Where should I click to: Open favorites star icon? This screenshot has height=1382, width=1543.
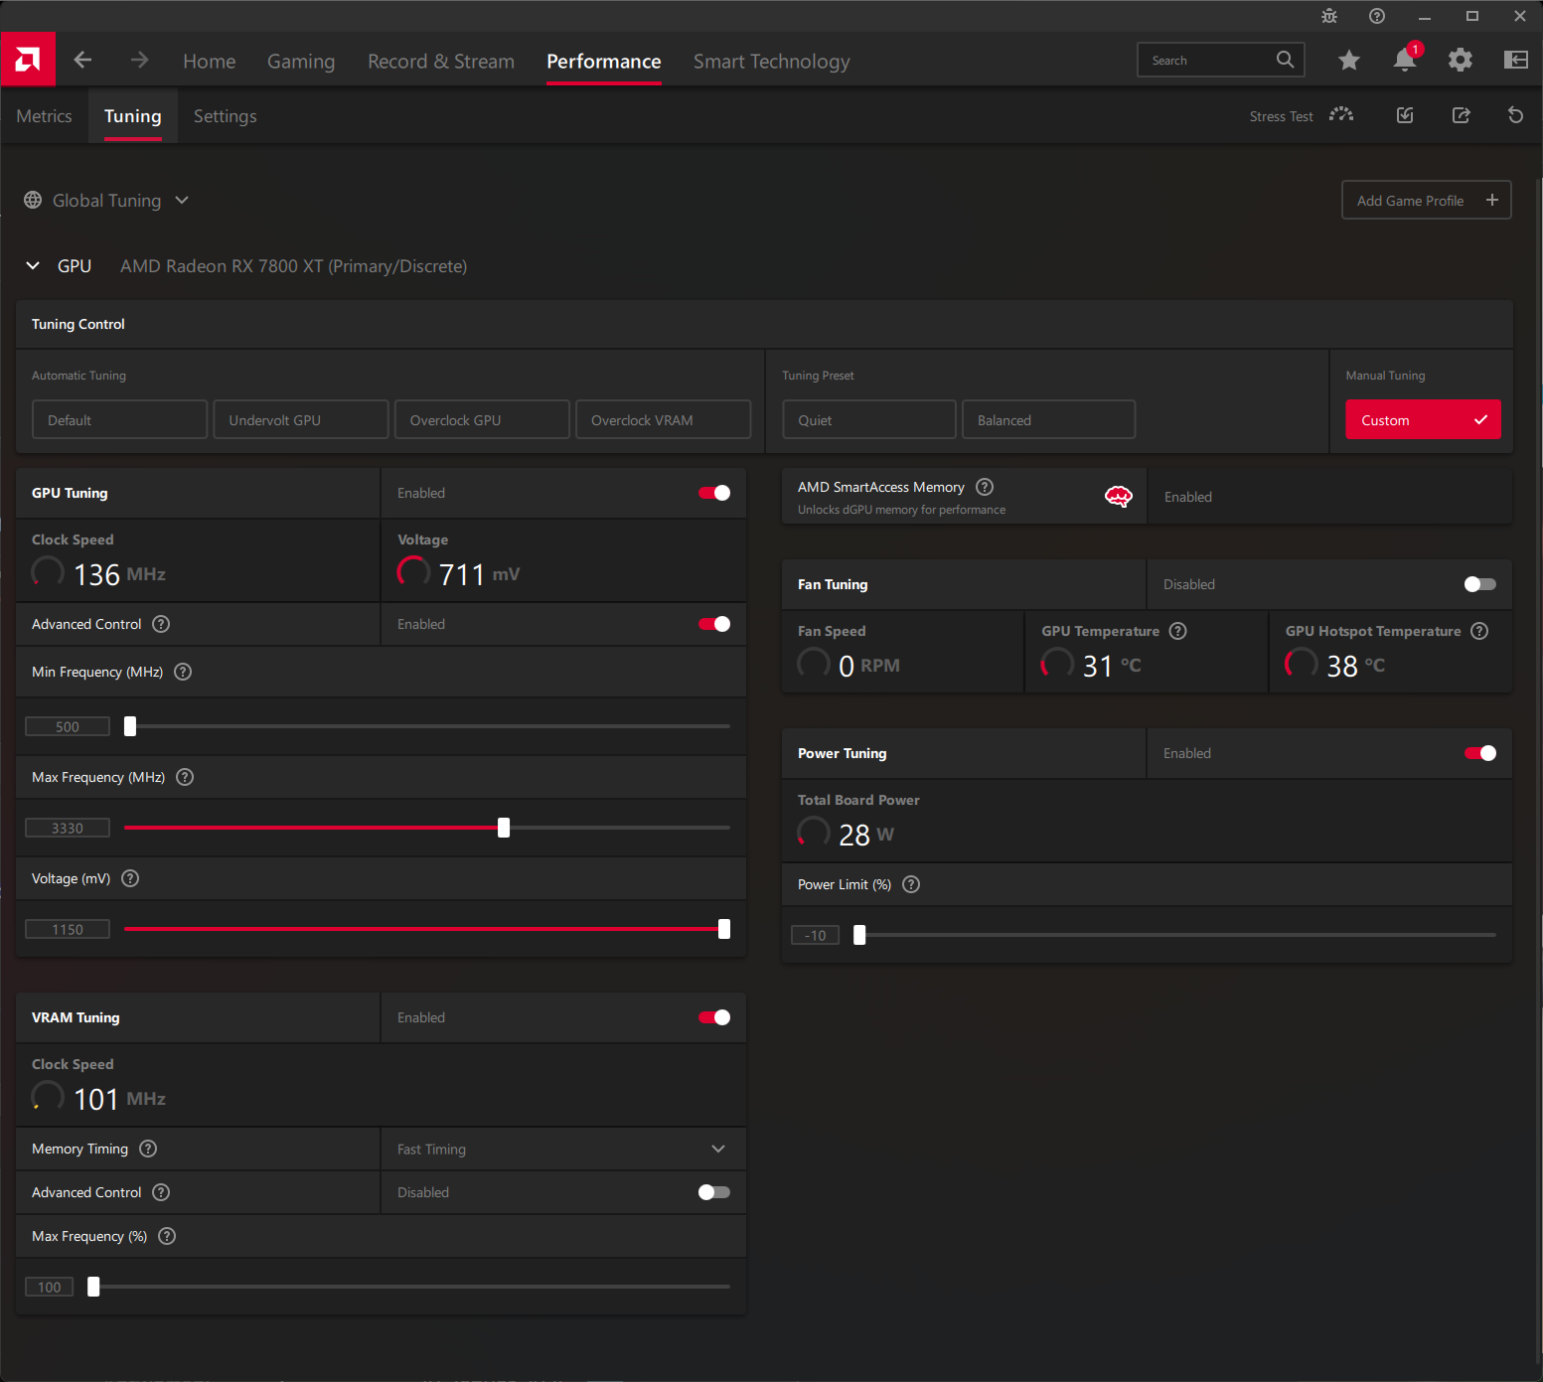pos(1349,61)
